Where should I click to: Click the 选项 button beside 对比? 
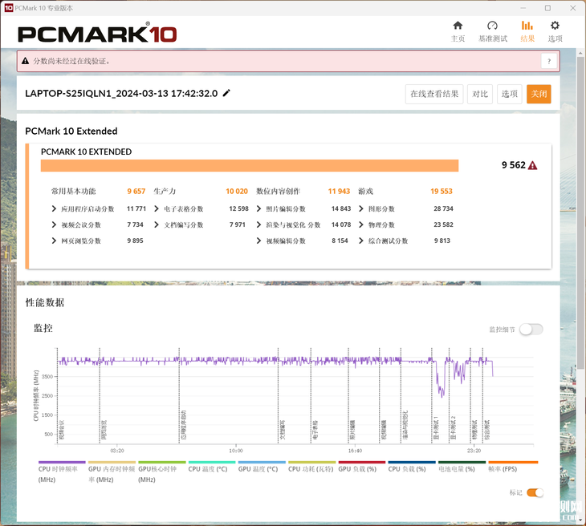pyautogui.click(x=510, y=94)
